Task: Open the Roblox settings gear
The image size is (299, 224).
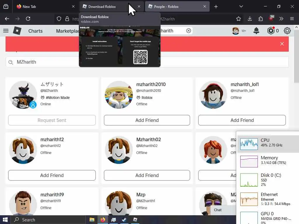Action: [287, 31]
